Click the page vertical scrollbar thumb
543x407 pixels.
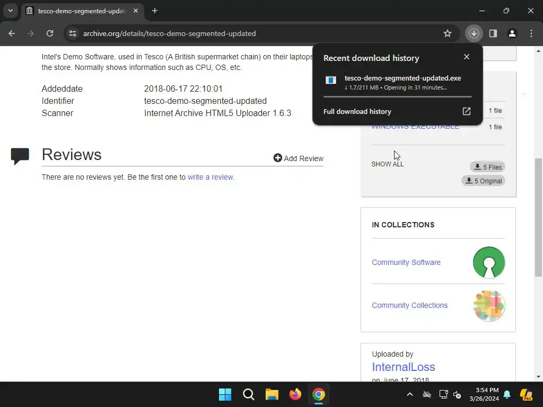click(538, 217)
